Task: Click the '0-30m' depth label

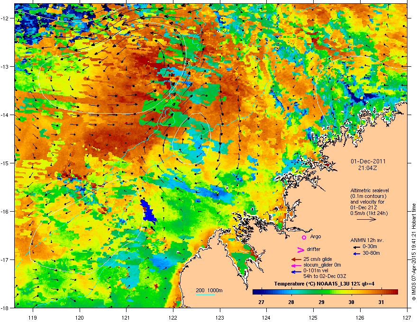Action: point(370,246)
